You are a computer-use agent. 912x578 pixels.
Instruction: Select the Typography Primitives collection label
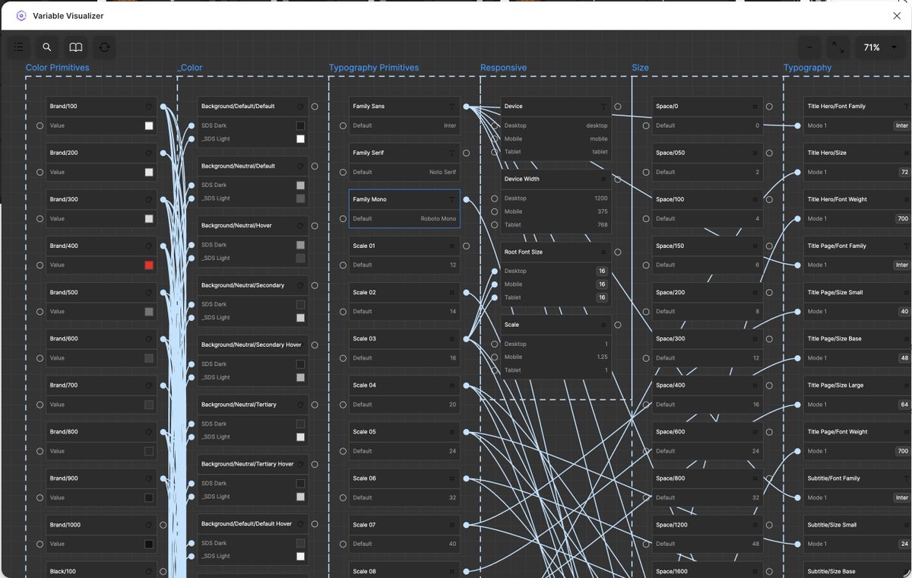coord(374,68)
